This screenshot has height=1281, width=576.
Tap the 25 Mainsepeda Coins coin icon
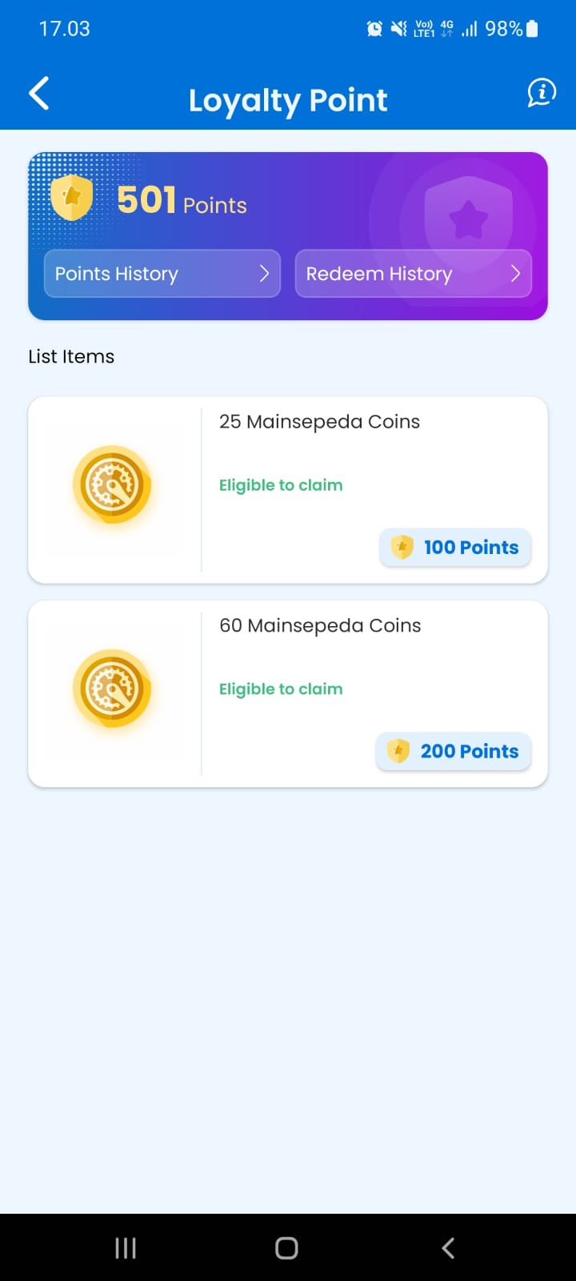pyautogui.click(x=112, y=484)
